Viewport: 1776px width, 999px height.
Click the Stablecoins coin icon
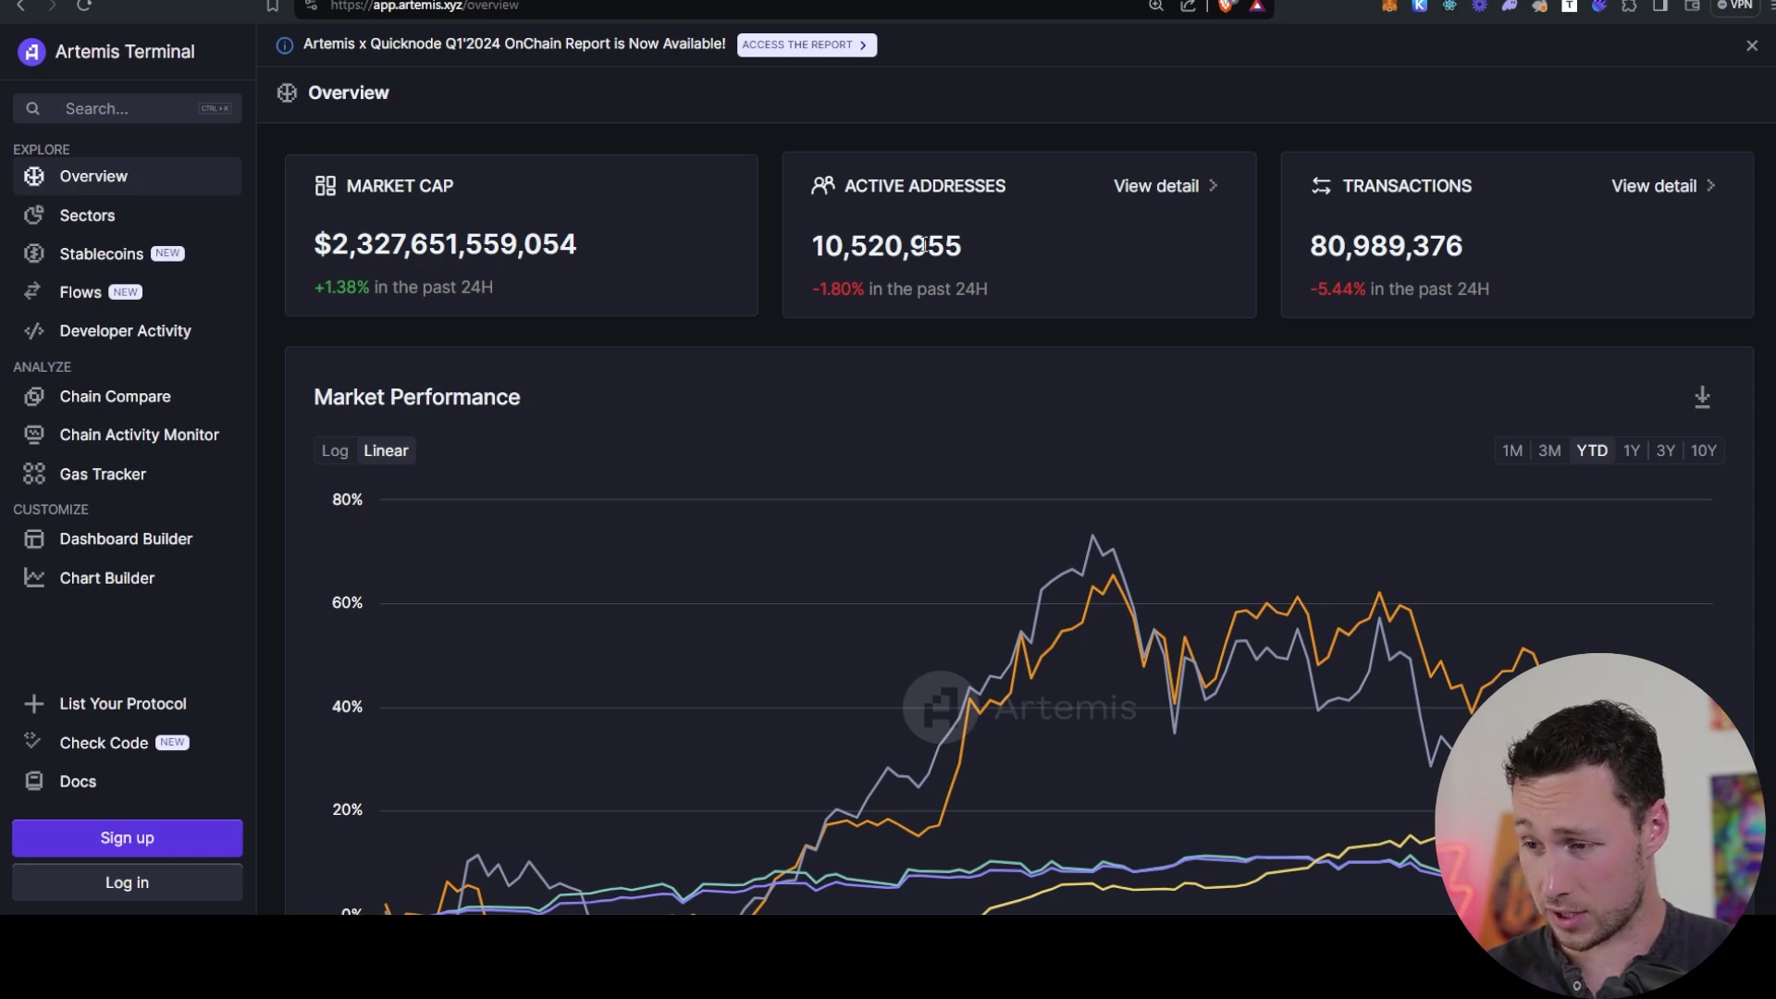pyautogui.click(x=34, y=253)
